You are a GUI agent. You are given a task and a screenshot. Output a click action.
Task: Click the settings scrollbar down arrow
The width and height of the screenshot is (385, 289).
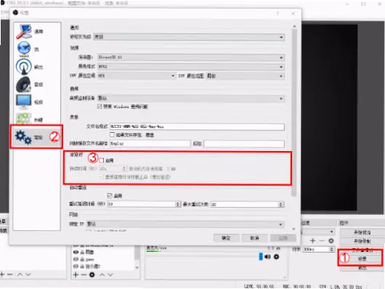[x=294, y=229]
